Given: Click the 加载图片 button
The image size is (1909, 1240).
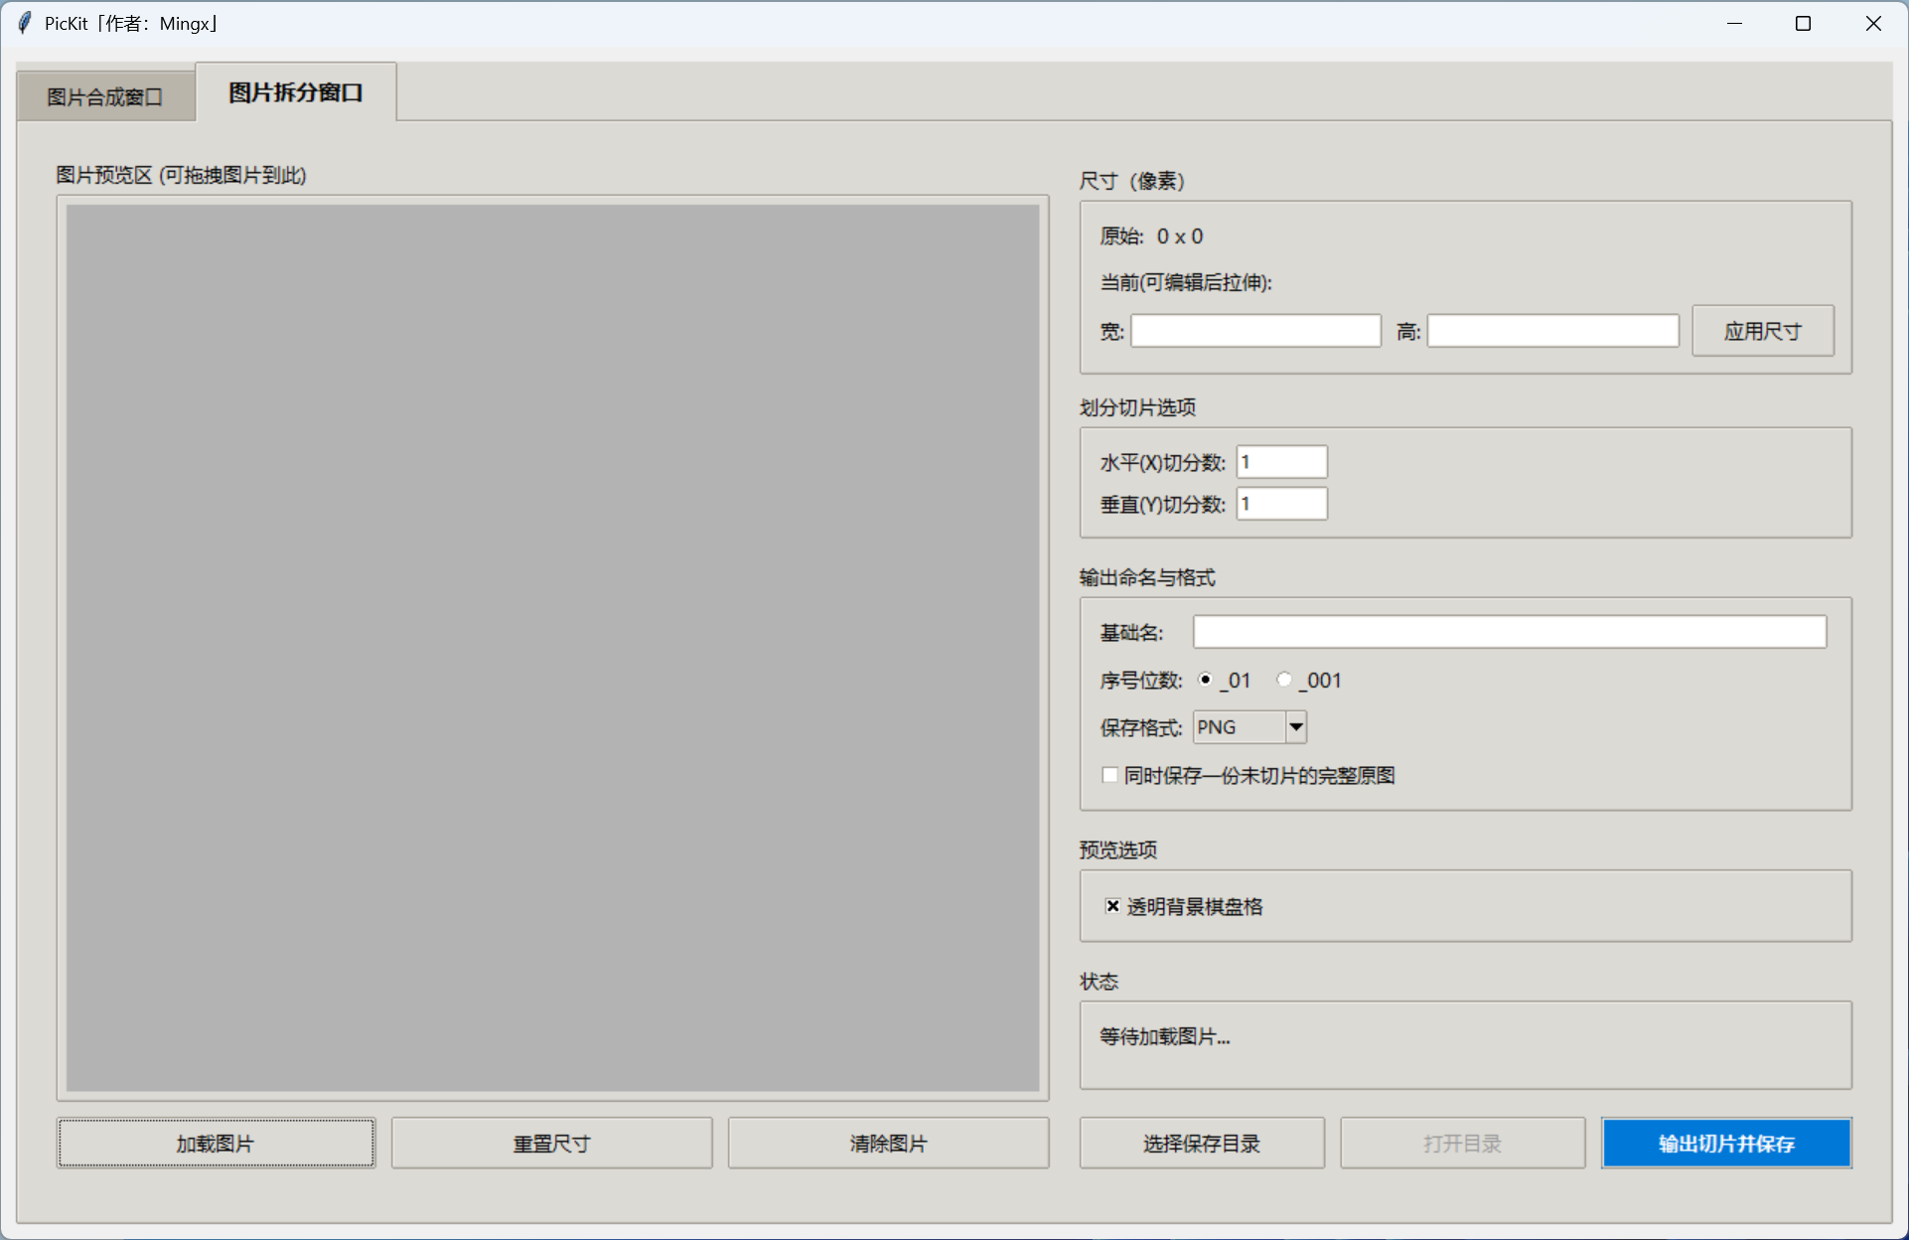Looking at the screenshot, I should 217,1143.
